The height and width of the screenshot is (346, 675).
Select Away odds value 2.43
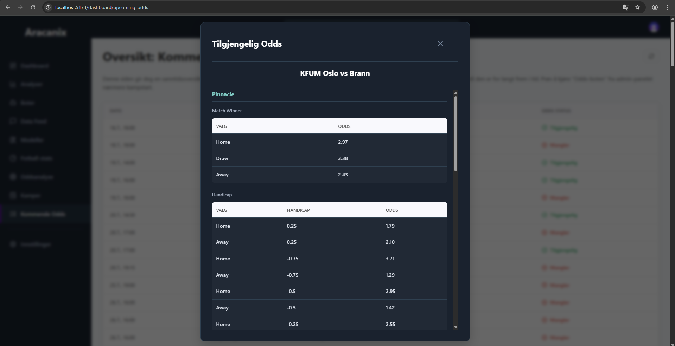(x=343, y=175)
